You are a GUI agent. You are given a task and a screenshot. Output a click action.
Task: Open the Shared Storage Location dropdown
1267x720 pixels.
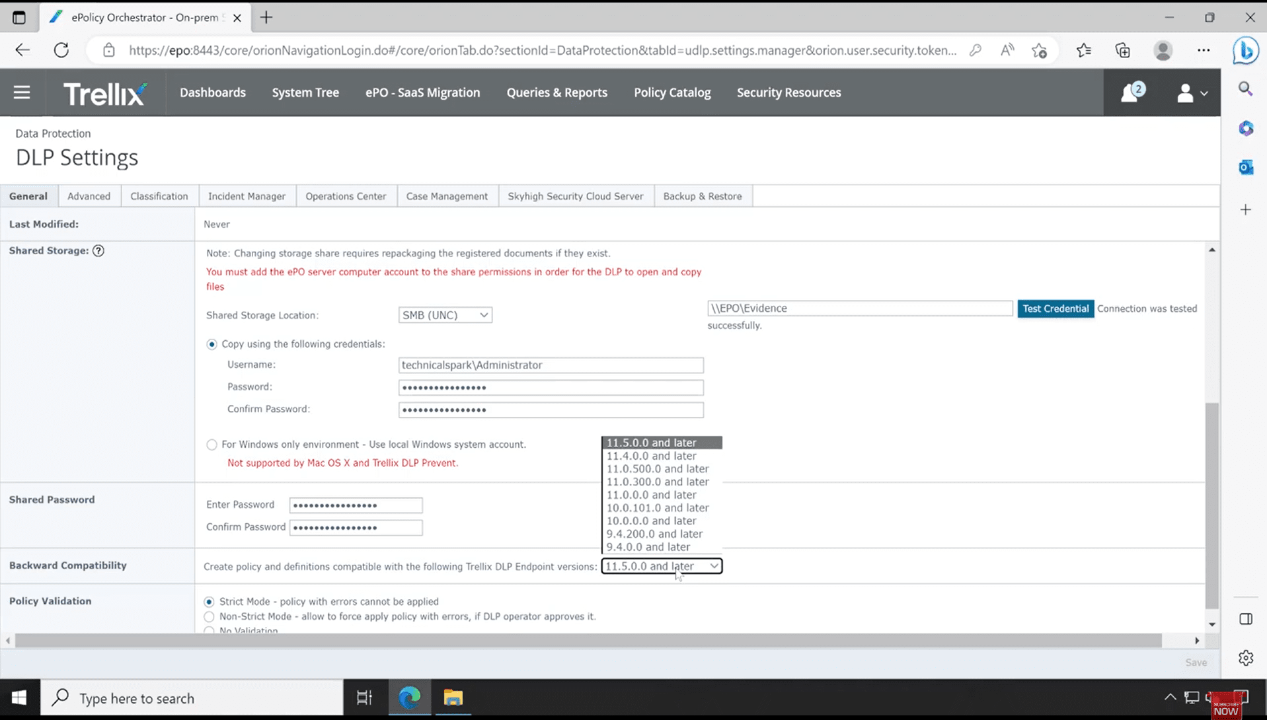pyautogui.click(x=444, y=314)
